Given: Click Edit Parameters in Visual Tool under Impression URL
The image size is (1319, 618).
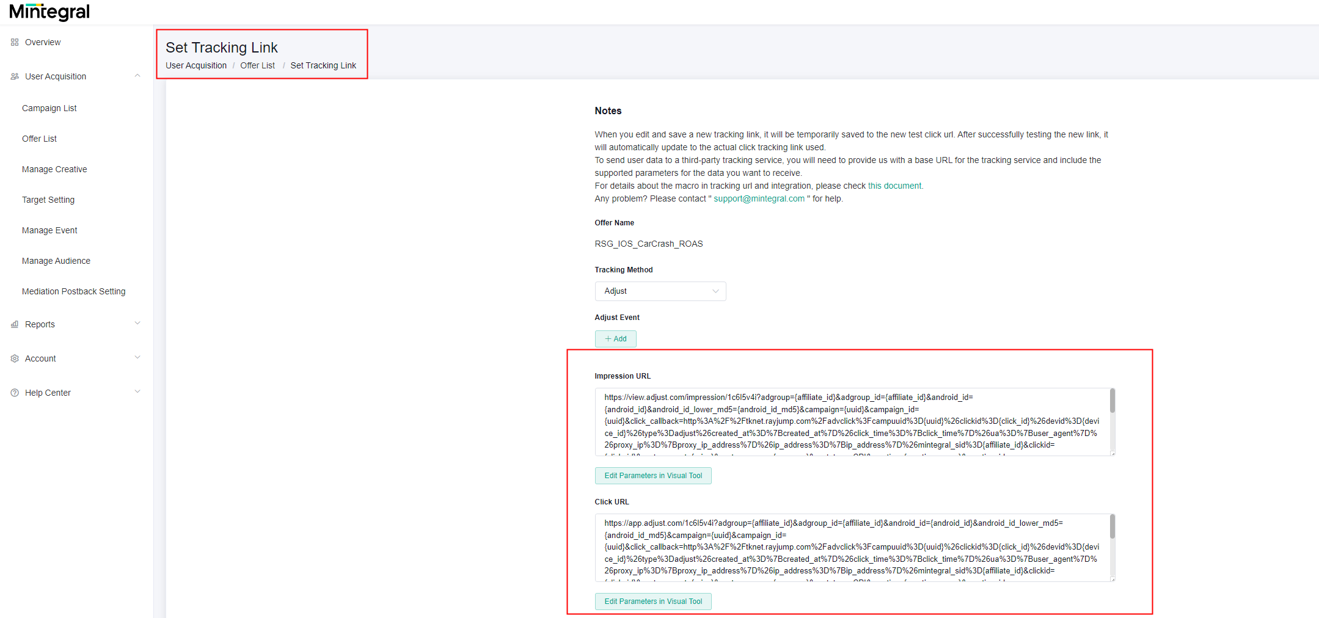Looking at the screenshot, I should (x=652, y=476).
